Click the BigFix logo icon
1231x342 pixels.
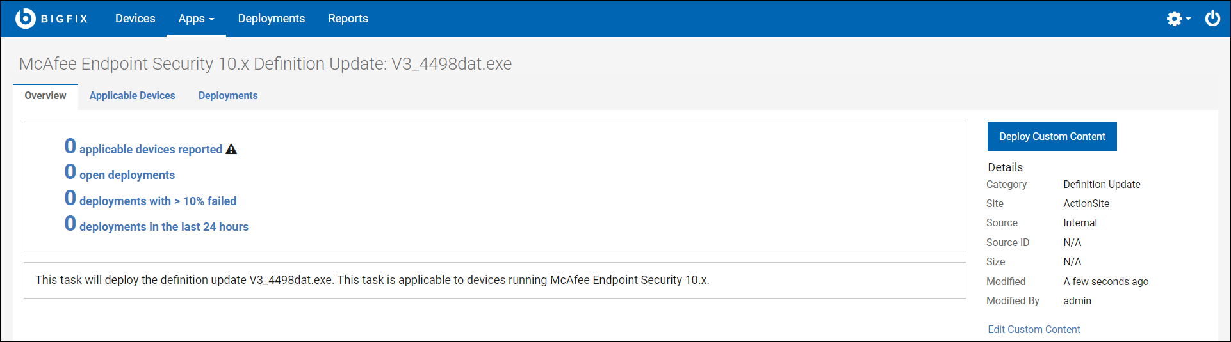pyautogui.click(x=26, y=19)
